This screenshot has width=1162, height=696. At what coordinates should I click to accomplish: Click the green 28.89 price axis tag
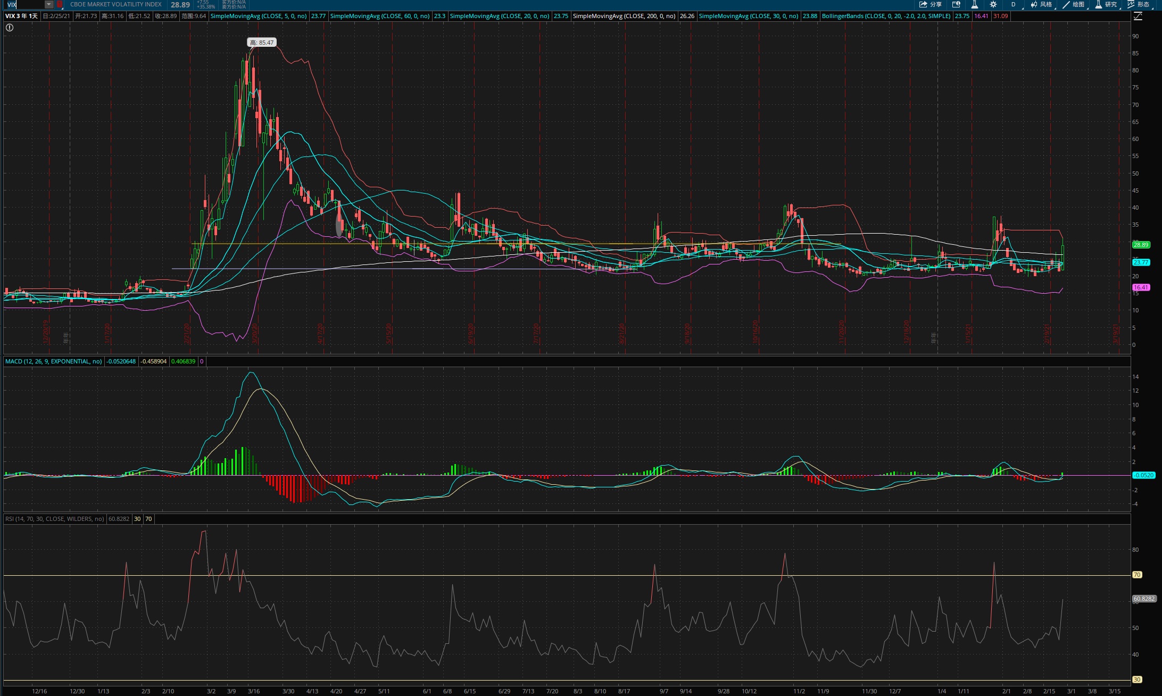point(1141,245)
